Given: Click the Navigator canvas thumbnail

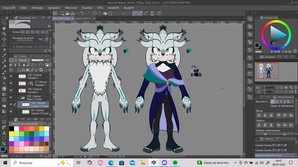Looking at the screenshot, I should (267, 70).
